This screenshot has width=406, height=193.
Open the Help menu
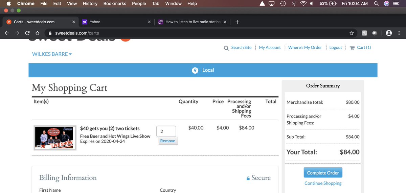coord(192,3)
